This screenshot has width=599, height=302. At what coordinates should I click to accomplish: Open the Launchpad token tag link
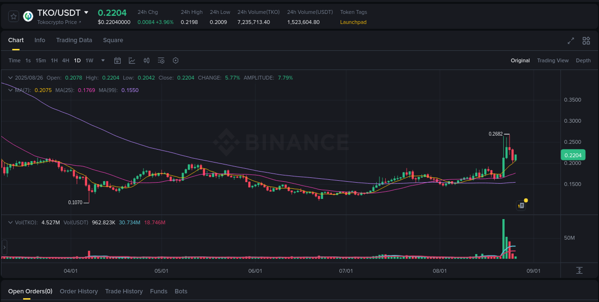tap(353, 22)
